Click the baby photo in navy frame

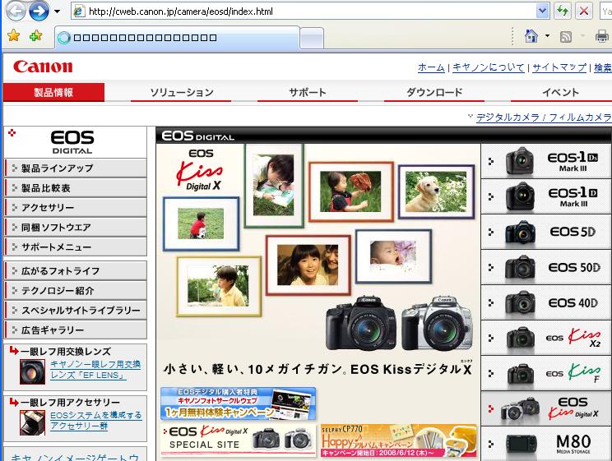click(393, 256)
